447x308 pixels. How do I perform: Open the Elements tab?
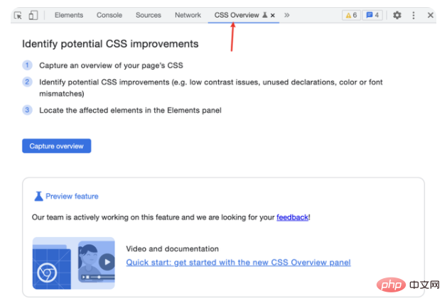[69, 15]
